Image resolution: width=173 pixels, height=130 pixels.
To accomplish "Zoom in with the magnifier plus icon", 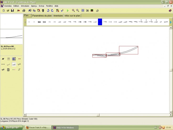I will (x=73, y=11).
